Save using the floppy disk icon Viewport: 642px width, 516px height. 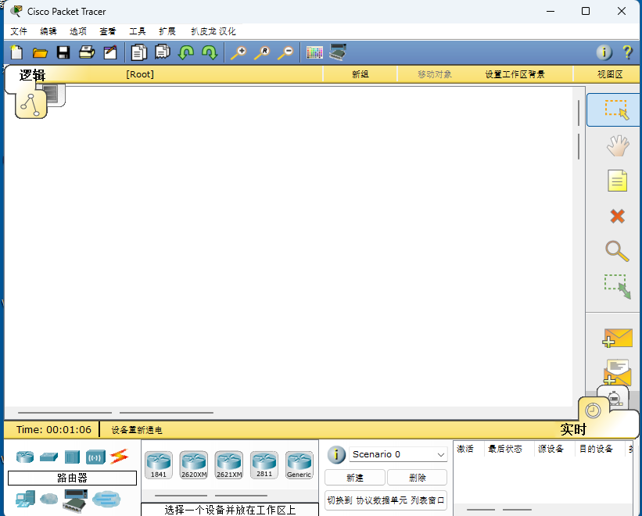point(63,52)
